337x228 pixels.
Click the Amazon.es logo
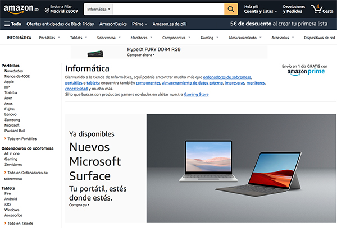(x=21, y=9)
